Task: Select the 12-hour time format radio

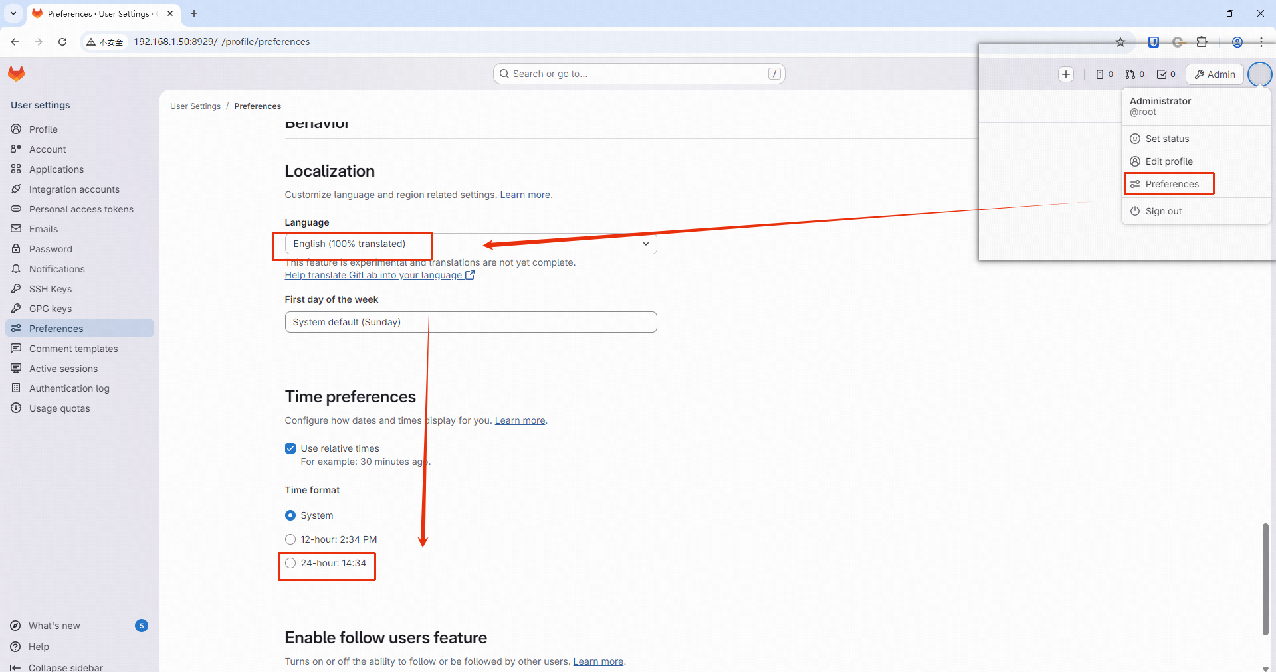Action: click(290, 539)
